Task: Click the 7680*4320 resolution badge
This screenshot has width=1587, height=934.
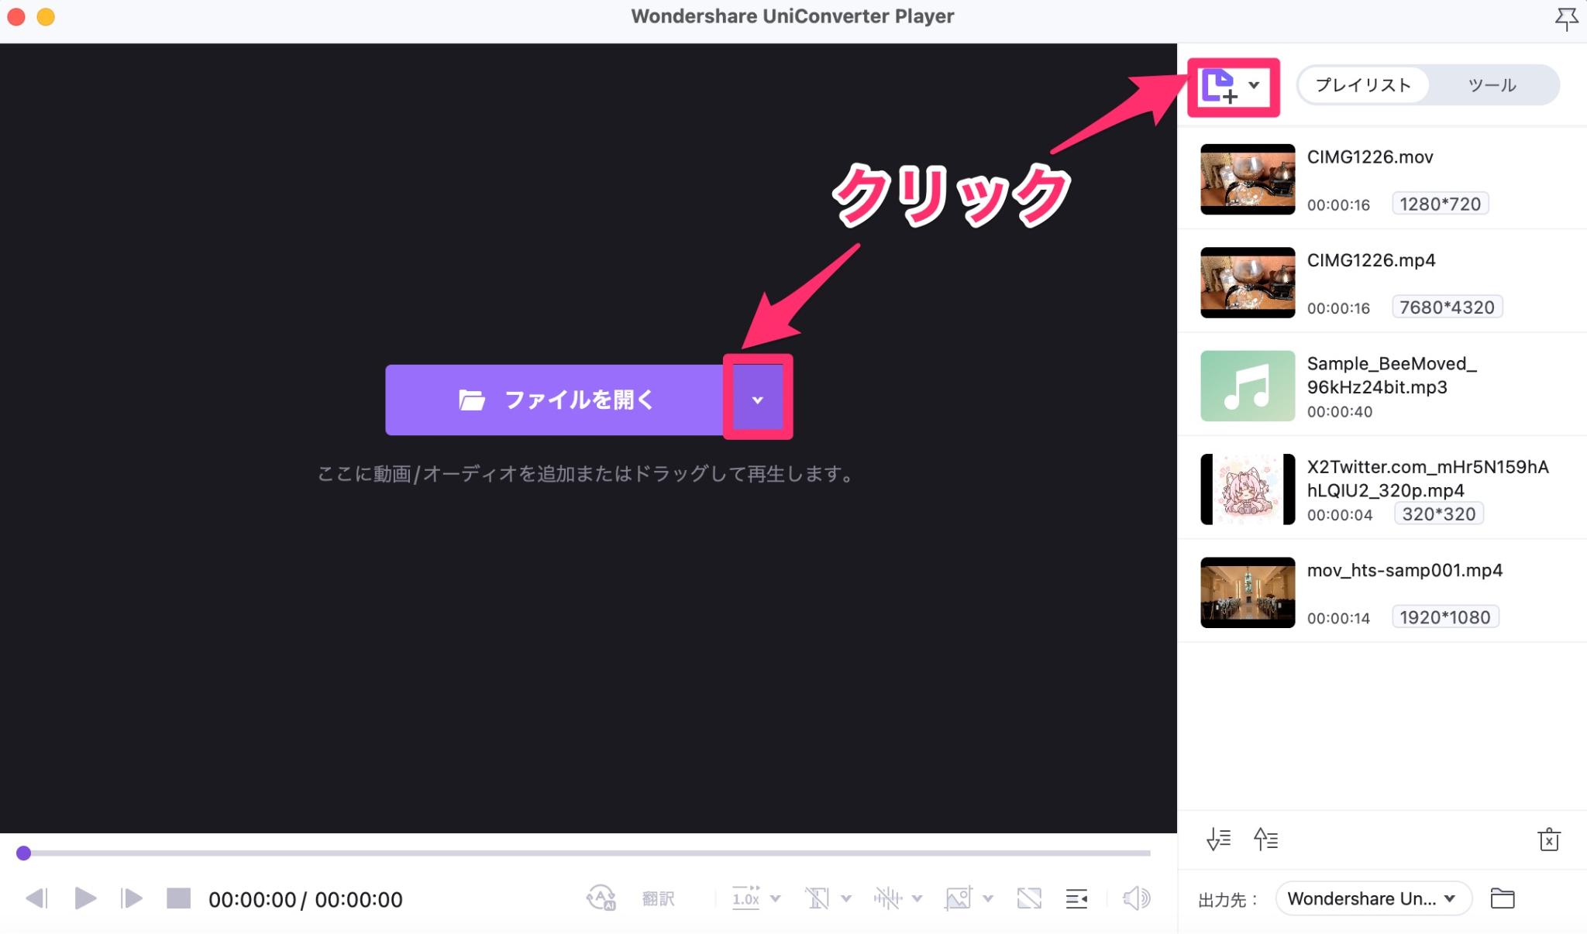Action: [x=1447, y=307]
